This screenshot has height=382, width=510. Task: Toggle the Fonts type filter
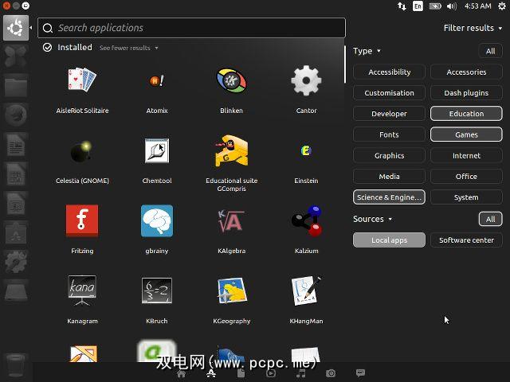point(389,134)
